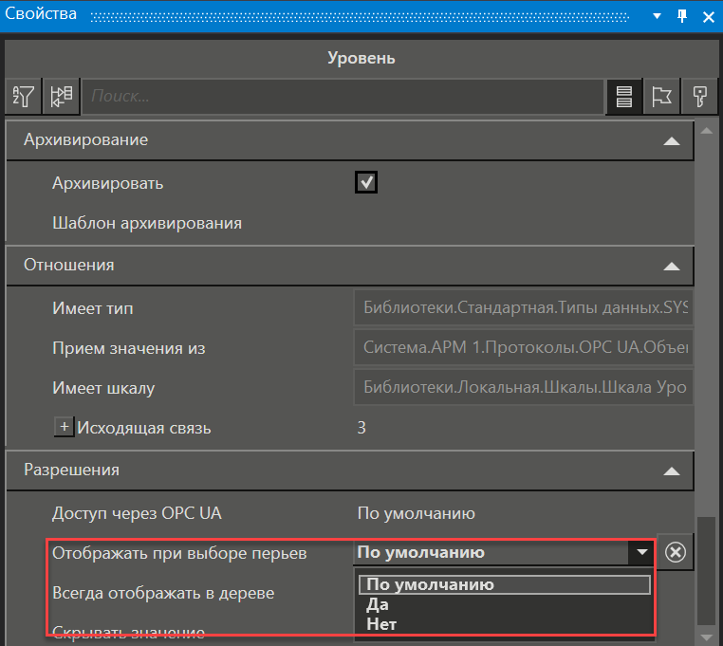This screenshot has width=723, height=646.
Task: Click the key icon in toolbar
Action: pos(699,97)
